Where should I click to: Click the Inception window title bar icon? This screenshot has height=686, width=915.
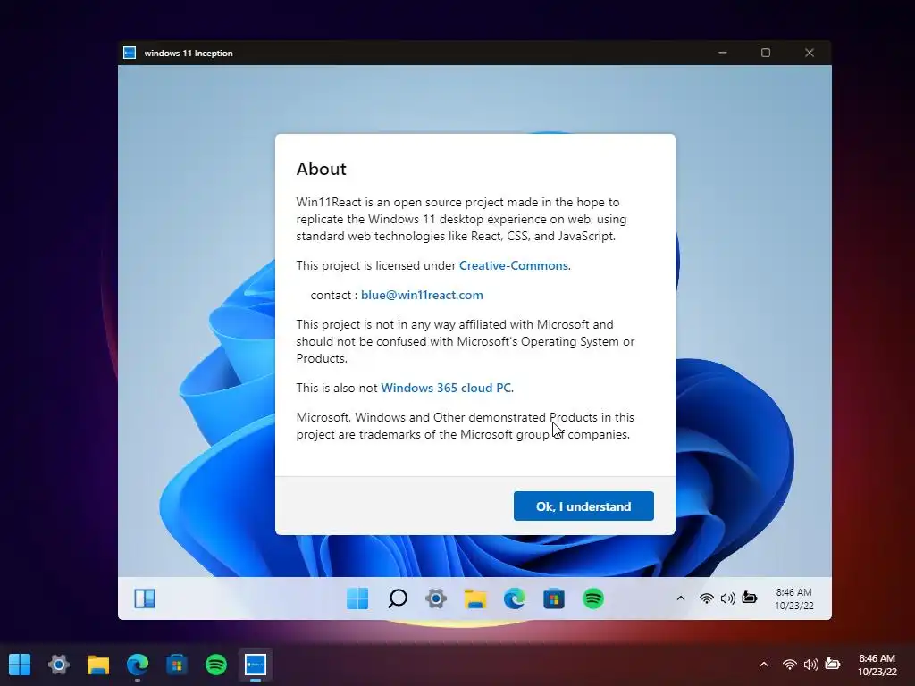tap(130, 53)
